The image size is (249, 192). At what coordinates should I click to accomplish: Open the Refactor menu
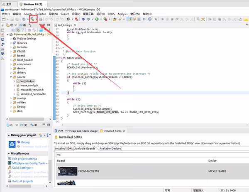[x=41, y=14]
